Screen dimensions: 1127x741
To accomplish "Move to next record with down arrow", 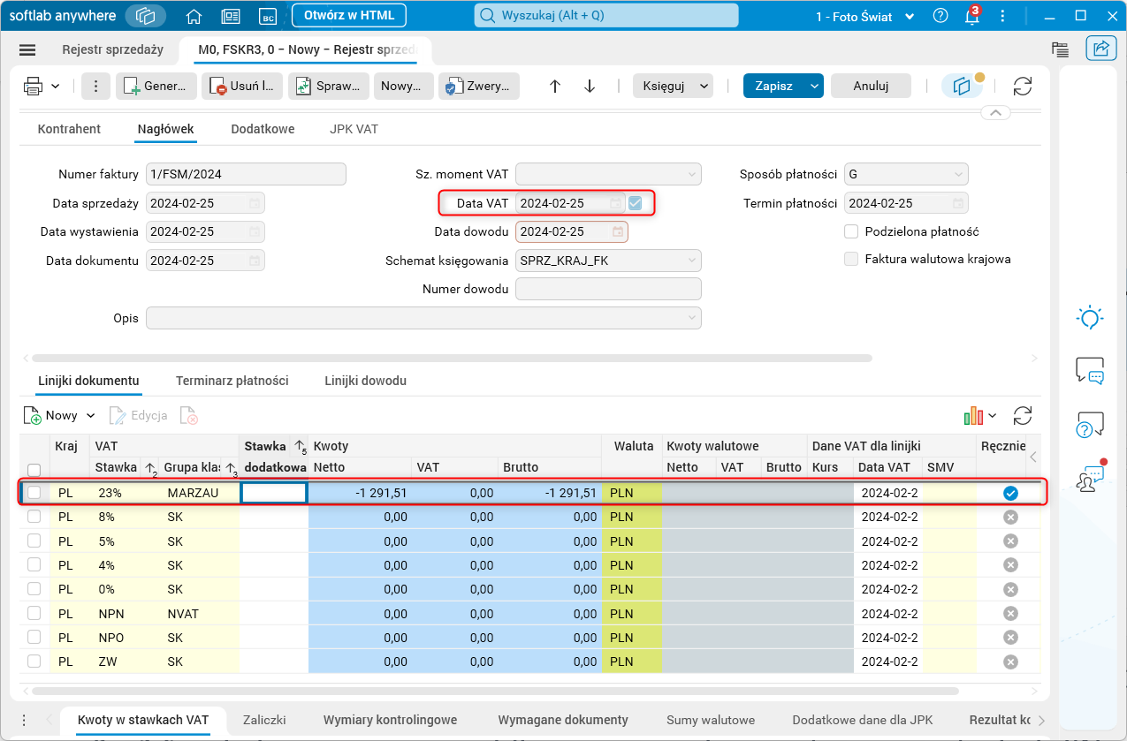I will 590,86.
